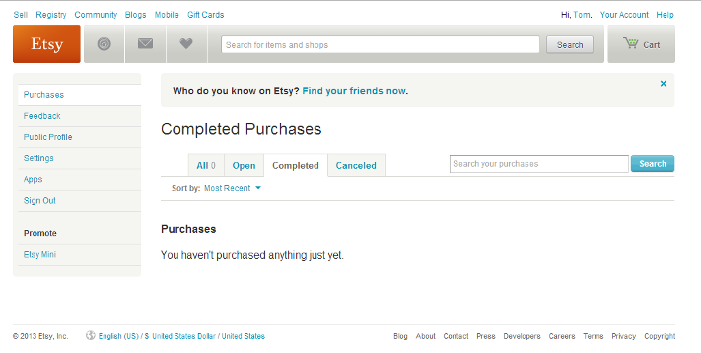Open the Community link
The width and height of the screenshot is (701, 353).
(x=96, y=15)
